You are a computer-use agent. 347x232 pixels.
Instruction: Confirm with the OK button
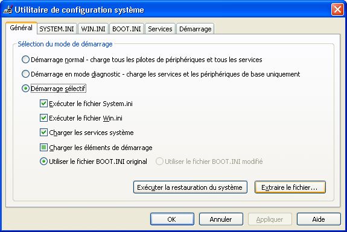pyautogui.click(x=172, y=219)
